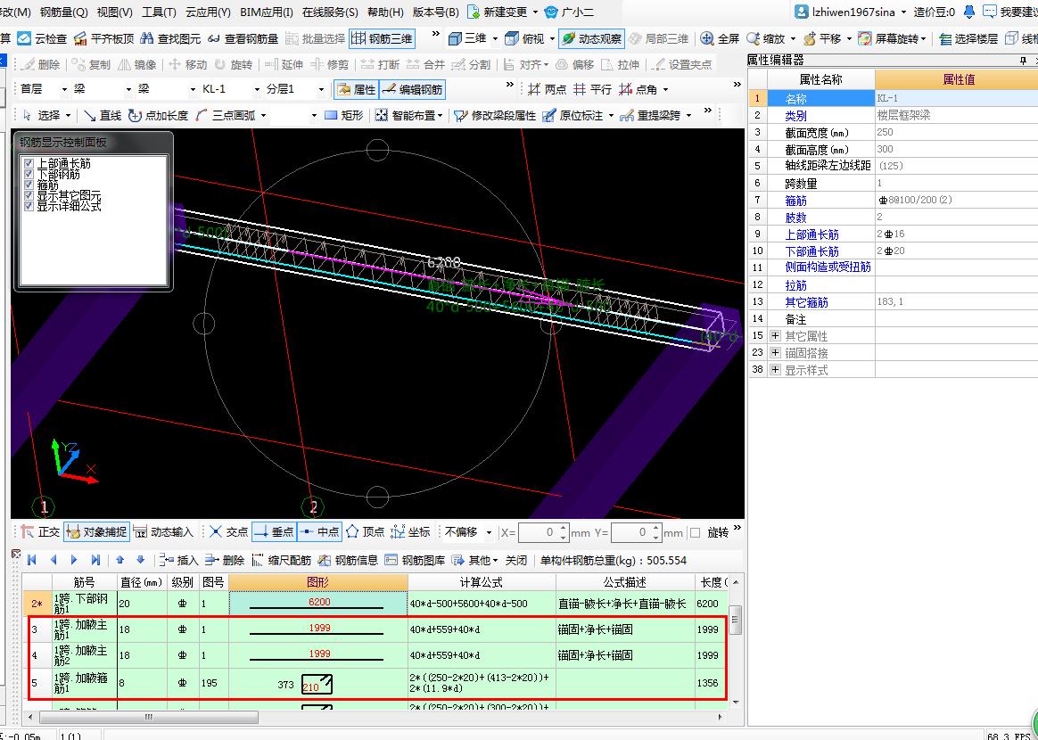Click 平齐板顶 tool
Image resolution: width=1038 pixels, height=740 pixels.
tap(103, 39)
